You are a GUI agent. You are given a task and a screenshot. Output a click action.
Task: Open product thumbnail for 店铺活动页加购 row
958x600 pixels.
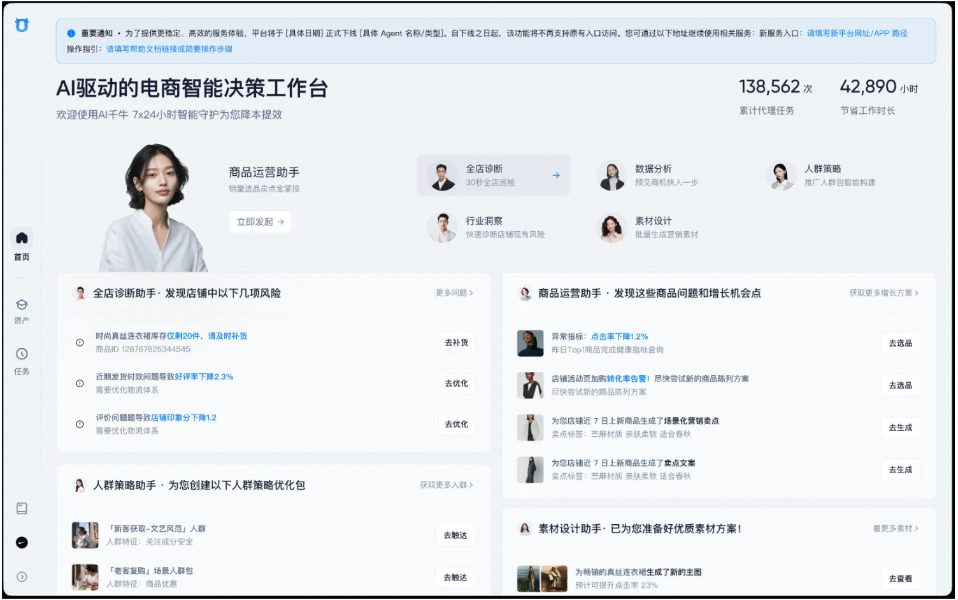click(530, 385)
